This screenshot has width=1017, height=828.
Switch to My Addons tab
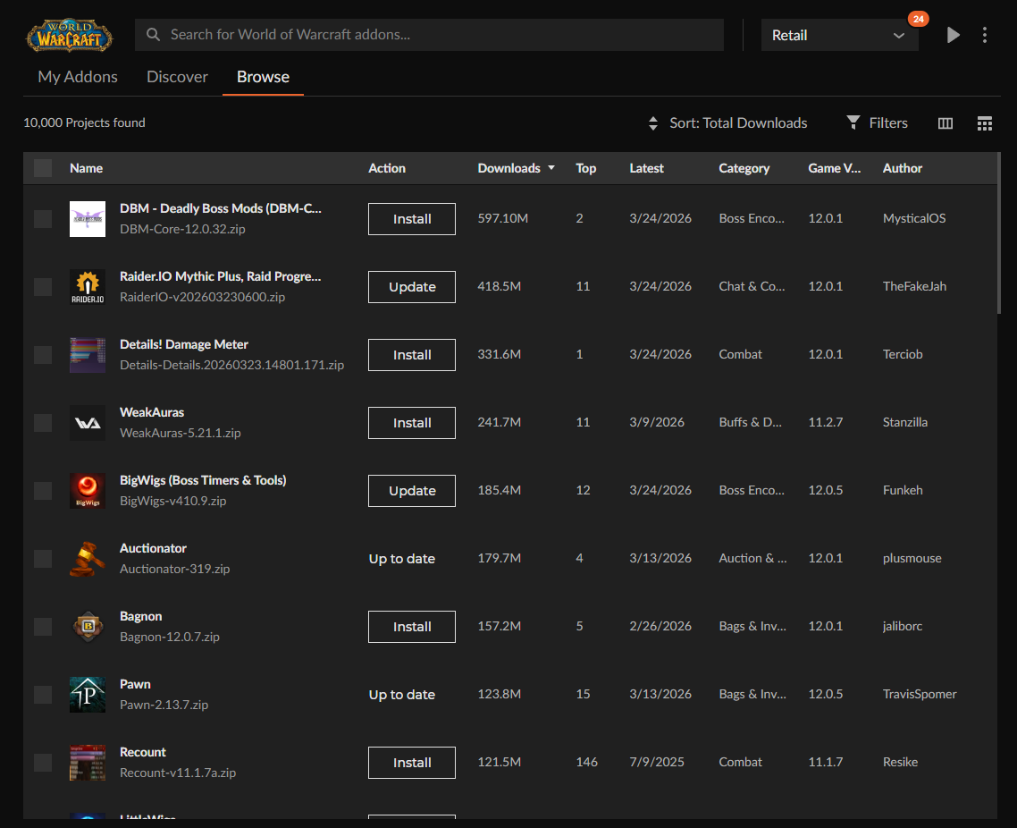(x=78, y=77)
